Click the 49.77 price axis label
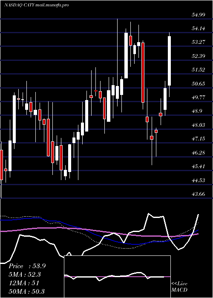Viewport: 213px width, 298px height. (x=198, y=97)
